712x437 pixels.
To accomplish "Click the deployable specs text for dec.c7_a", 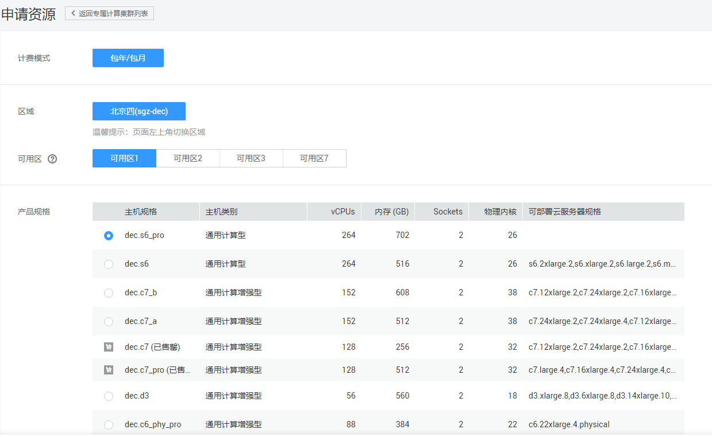I will 602,321.
